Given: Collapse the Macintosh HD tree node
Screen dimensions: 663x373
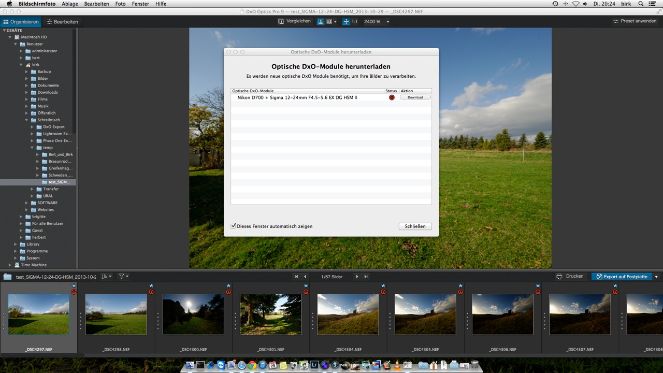Looking at the screenshot, I should point(10,37).
